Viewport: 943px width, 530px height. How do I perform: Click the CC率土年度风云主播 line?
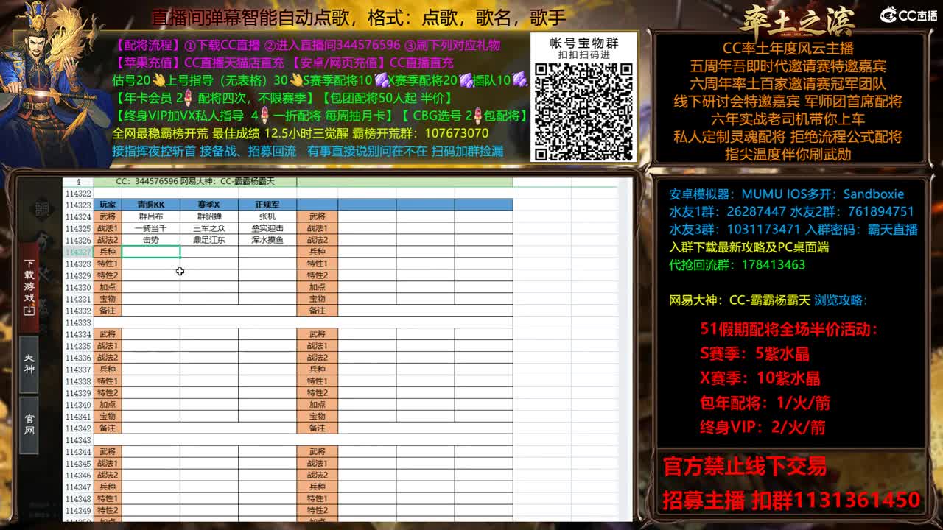[x=788, y=49]
